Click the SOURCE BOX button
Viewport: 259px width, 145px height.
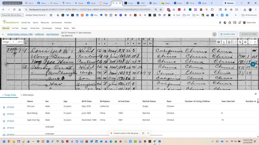[x=228, y=34]
